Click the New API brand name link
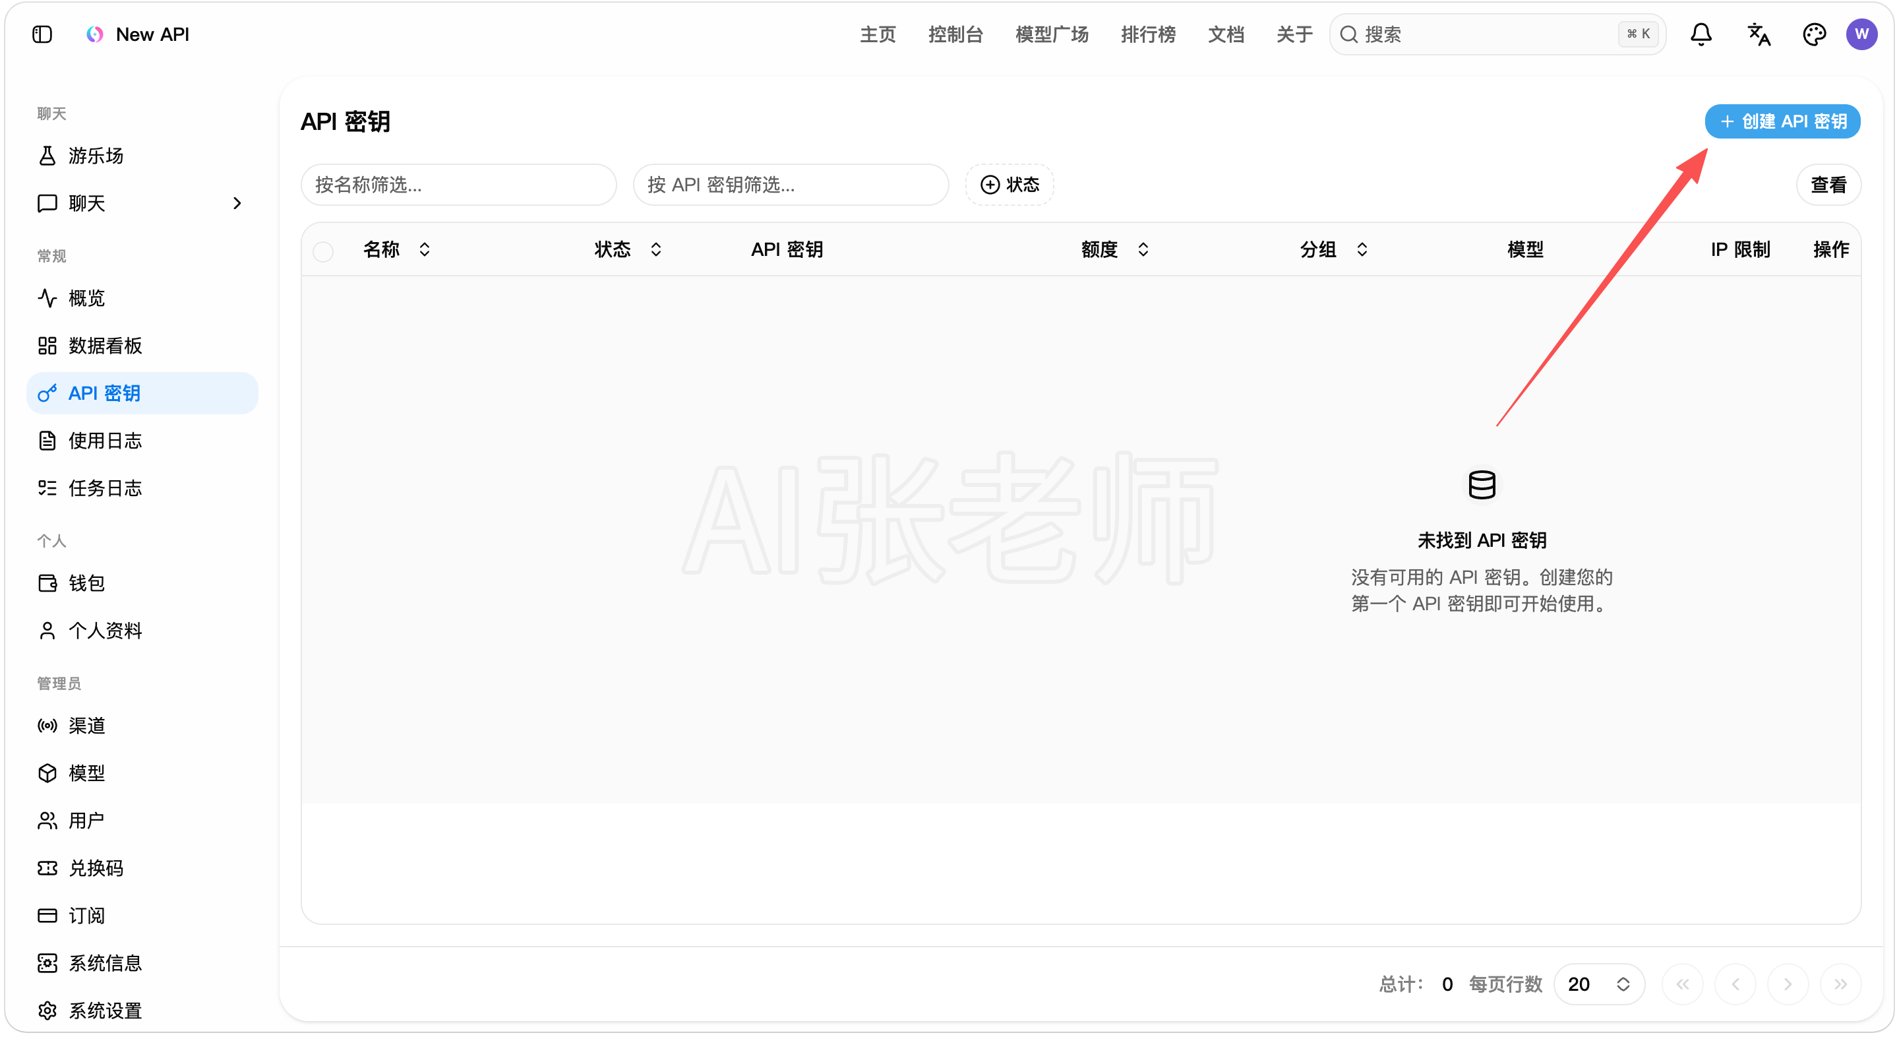The height and width of the screenshot is (1037, 1899). [x=152, y=34]
